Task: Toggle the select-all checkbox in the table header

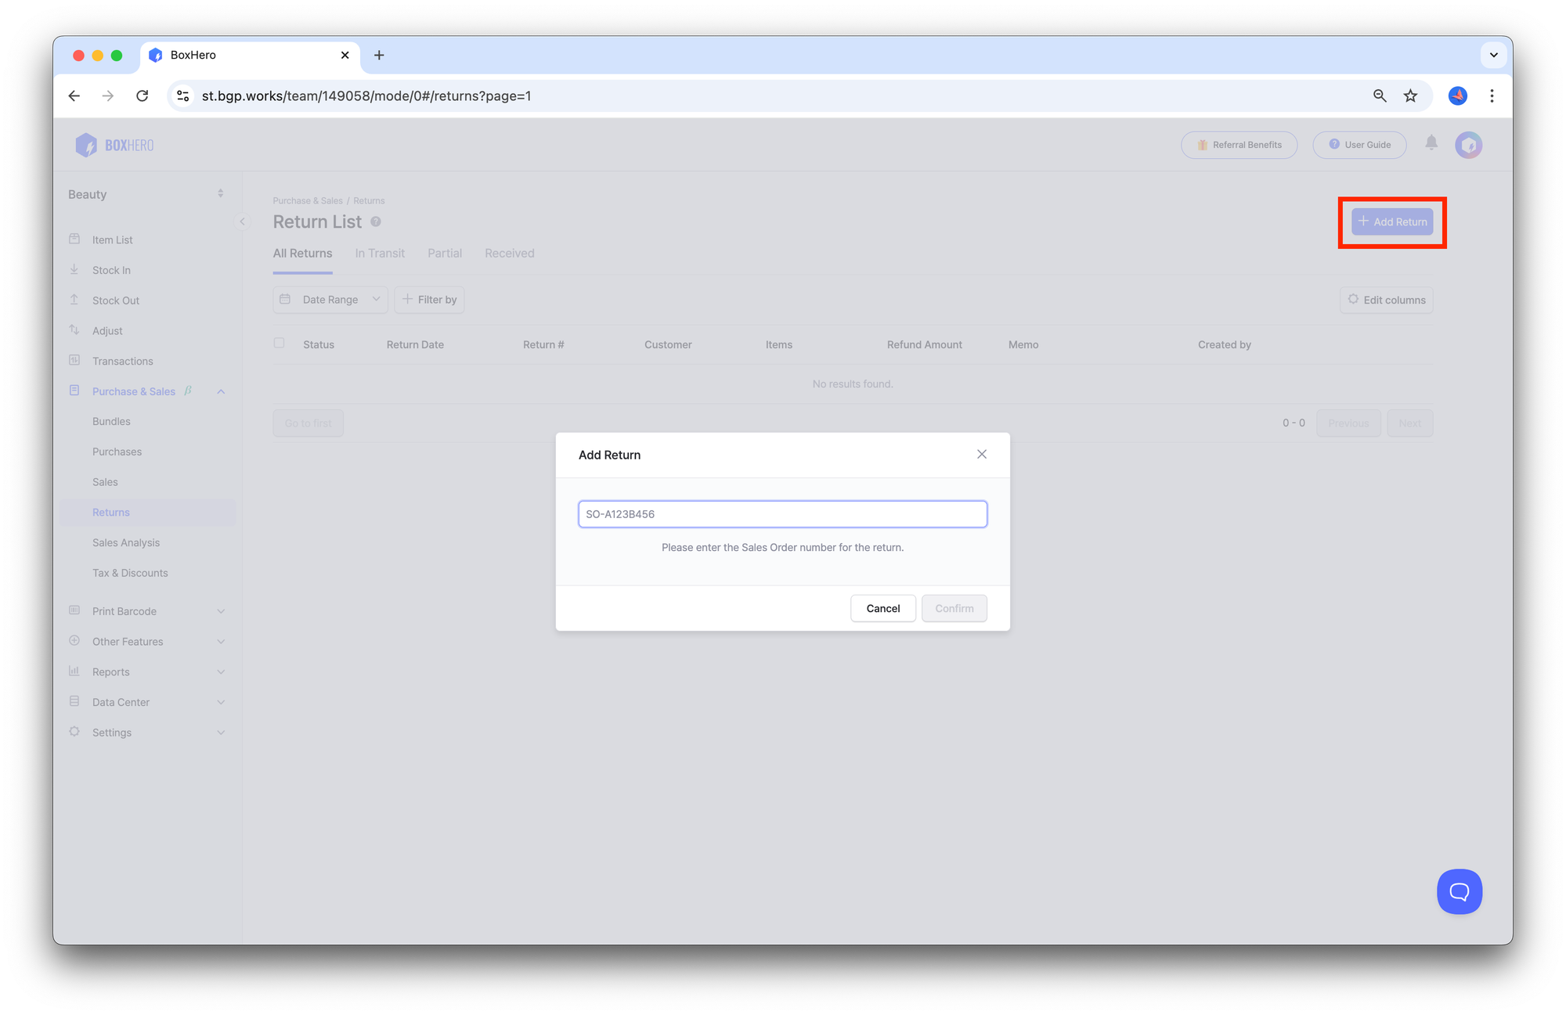Action: (280, 344)
